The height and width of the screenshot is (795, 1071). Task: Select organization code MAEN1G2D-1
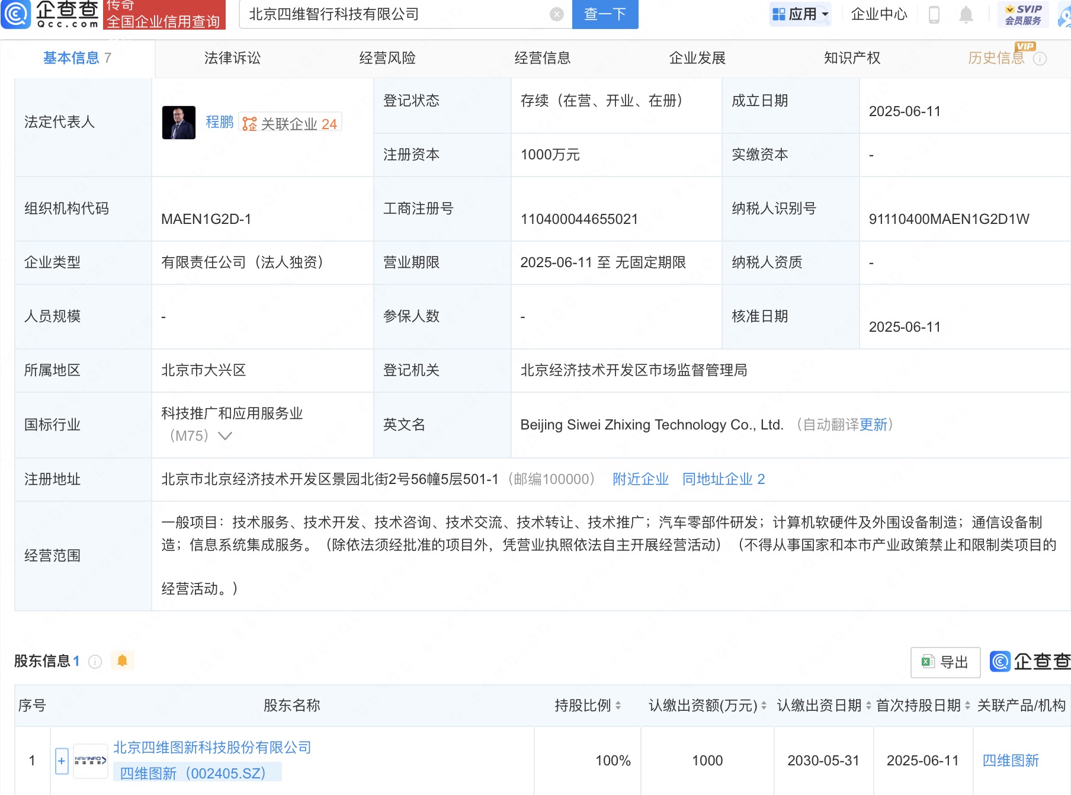[x=206, y=219]
